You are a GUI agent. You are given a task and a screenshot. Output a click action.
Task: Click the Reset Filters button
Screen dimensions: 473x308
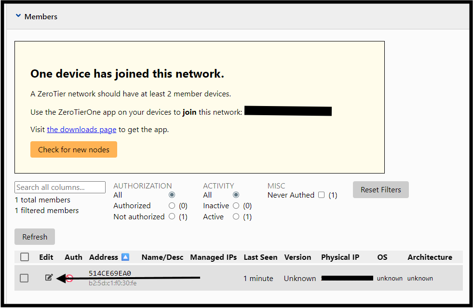tap(380, 190)
